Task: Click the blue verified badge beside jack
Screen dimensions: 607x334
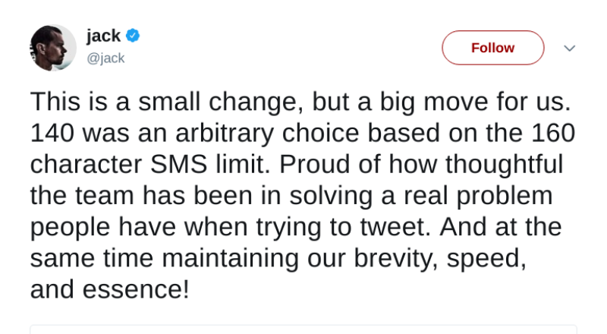Action: (133, 36)
